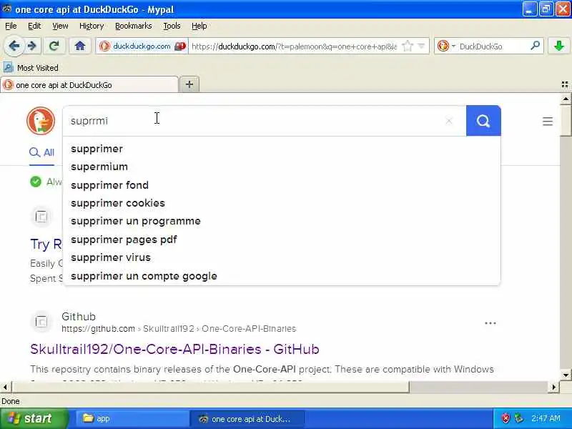Open Downloads with the green arrow
572x429 pixels.
559,46
